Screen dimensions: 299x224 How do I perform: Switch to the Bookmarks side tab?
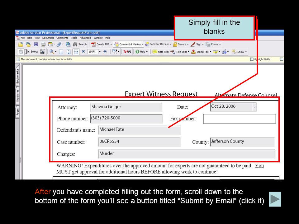point(17,76)
